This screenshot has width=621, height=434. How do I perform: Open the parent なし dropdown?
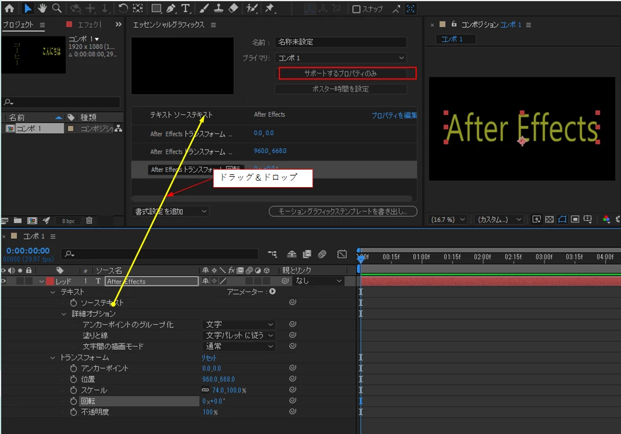[x=318, y=281]
